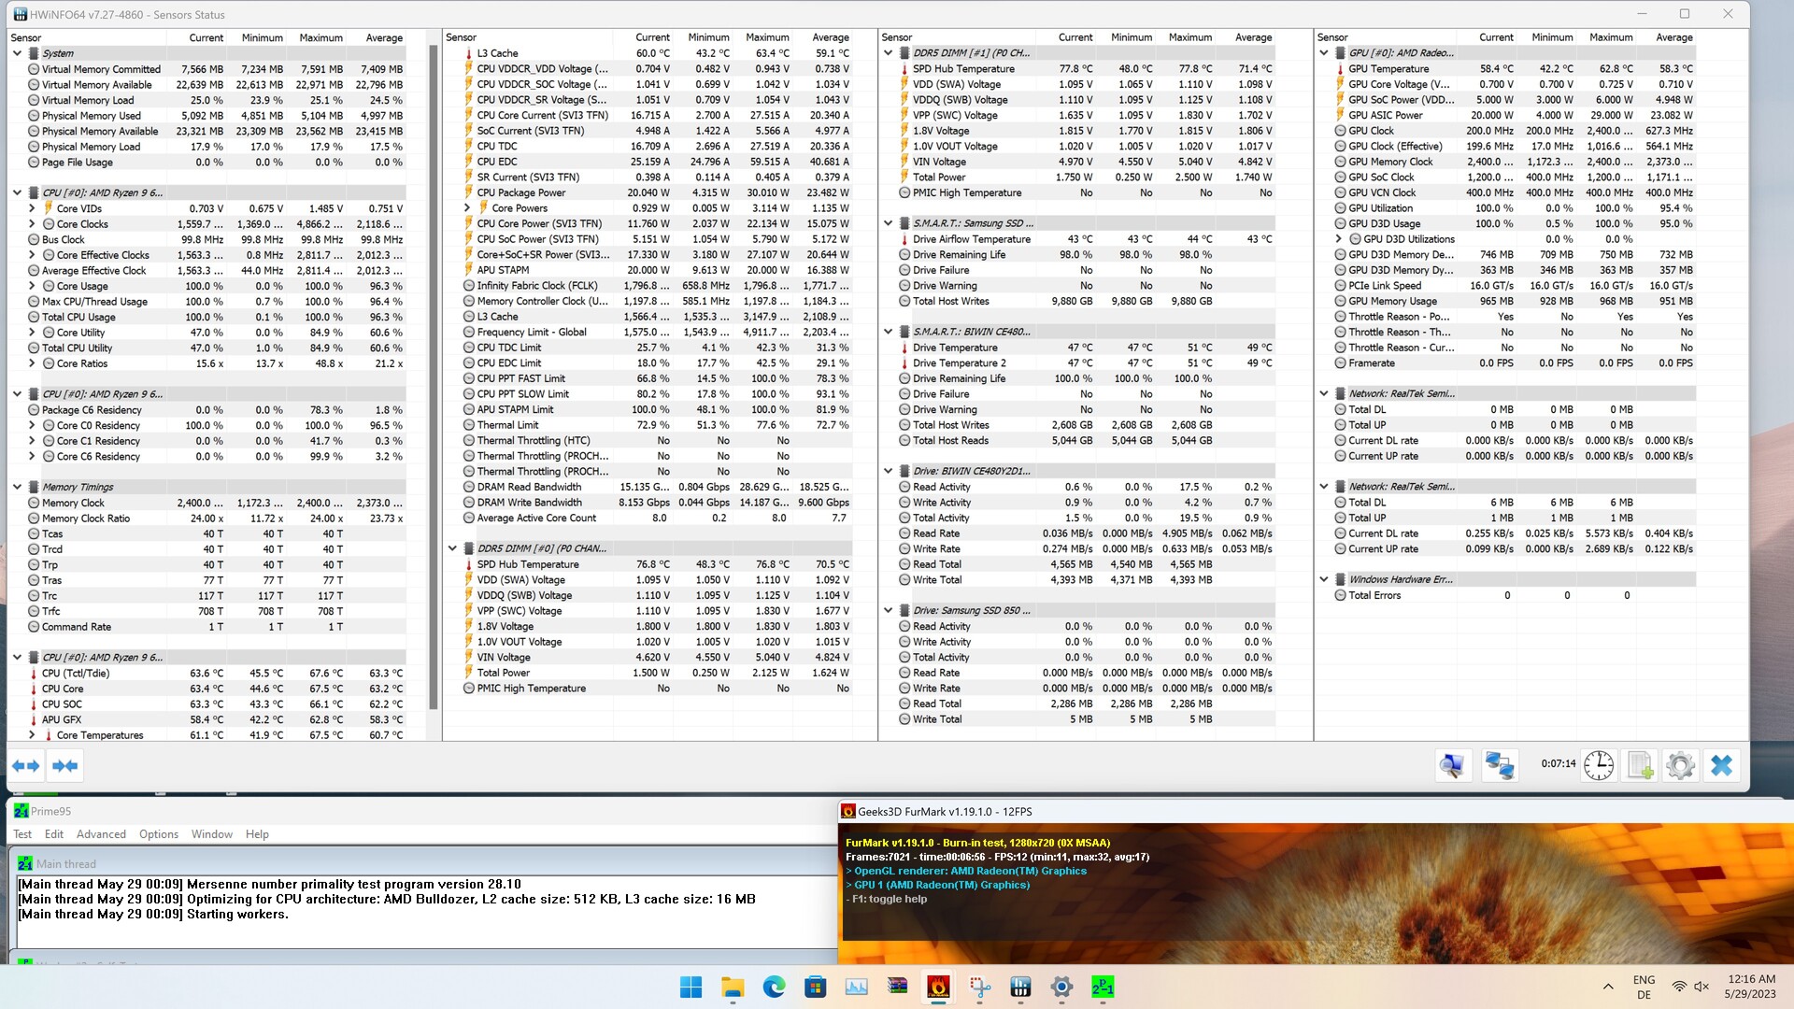
Task: Select the CPU Package Power sensor row
Action: point(521,192)
